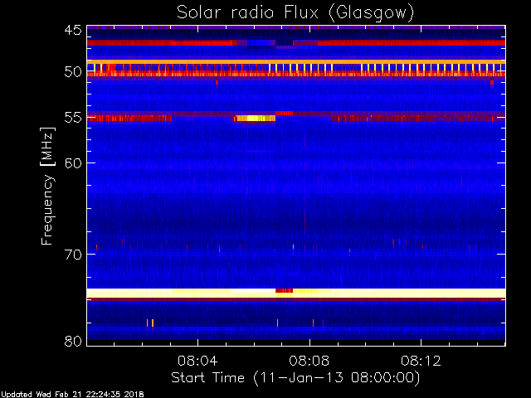531x398 pixels.
Task: Click the 08:04 time axis label
Action: [x=197, y=361]
